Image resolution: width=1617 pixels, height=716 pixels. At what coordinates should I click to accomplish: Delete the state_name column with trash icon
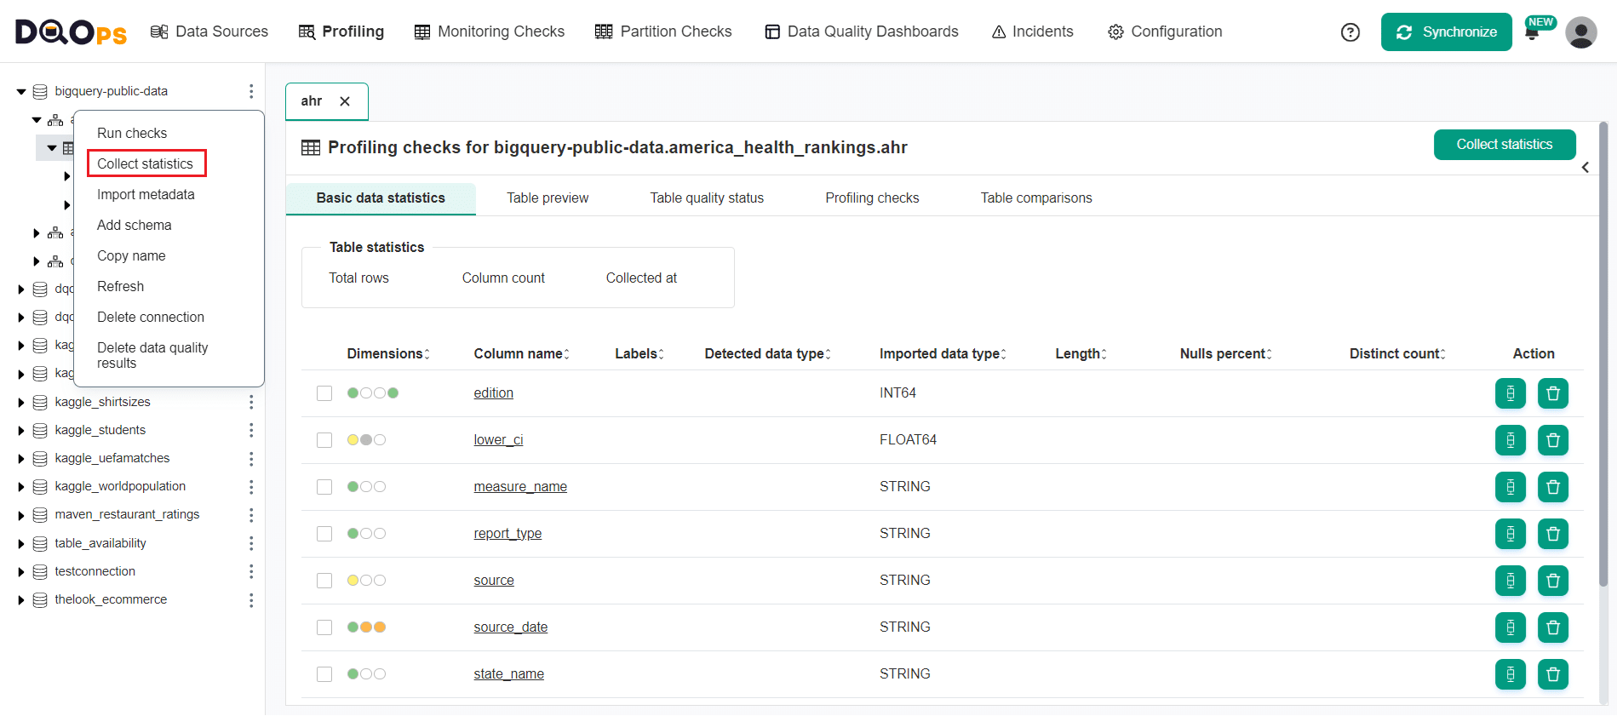pyautogui.click(x=1552, y=674)
